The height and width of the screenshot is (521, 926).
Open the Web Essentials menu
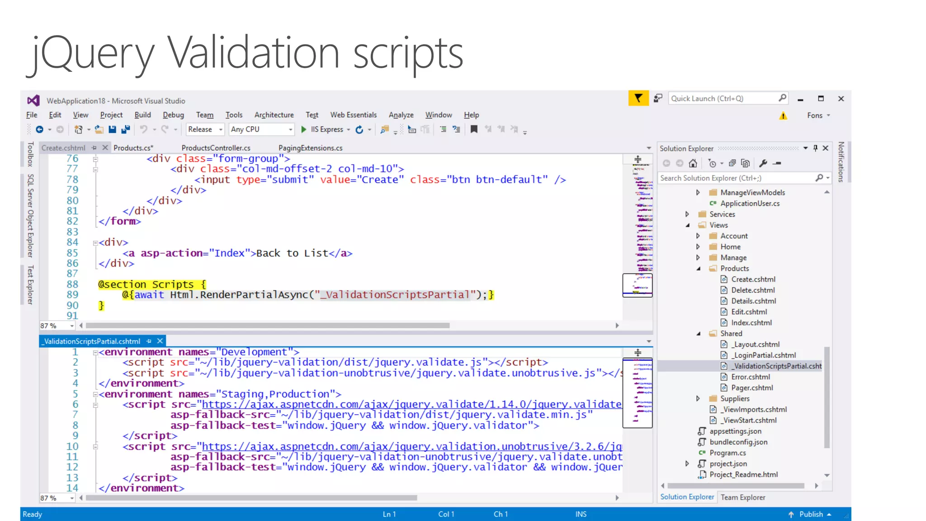coord(353,115)
